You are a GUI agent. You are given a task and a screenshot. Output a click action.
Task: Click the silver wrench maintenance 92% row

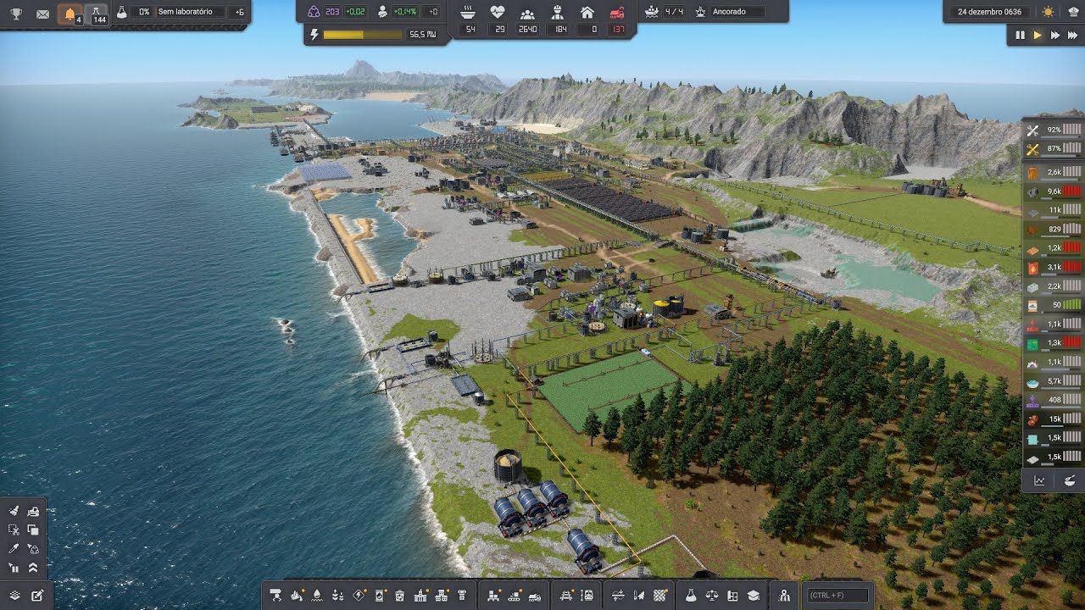[1054, 130]
